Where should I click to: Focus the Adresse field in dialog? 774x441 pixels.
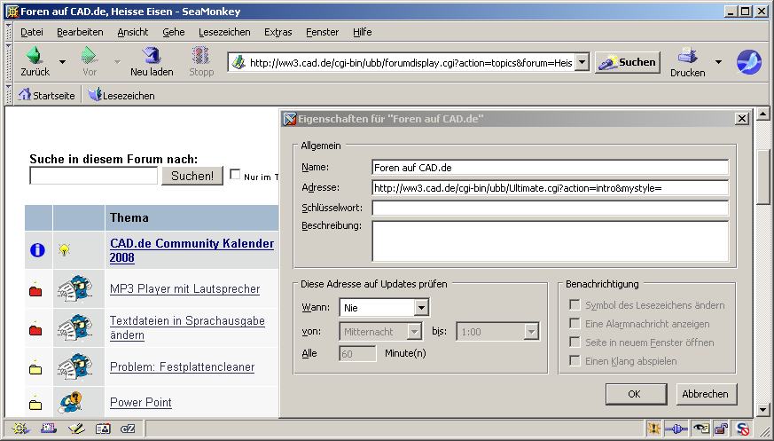tap(551, 187)
